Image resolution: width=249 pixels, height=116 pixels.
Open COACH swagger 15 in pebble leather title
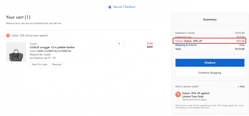pyautogui.click(x=52, y=47)
